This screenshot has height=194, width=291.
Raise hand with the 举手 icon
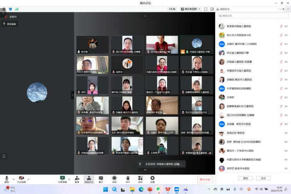(127, 179)
